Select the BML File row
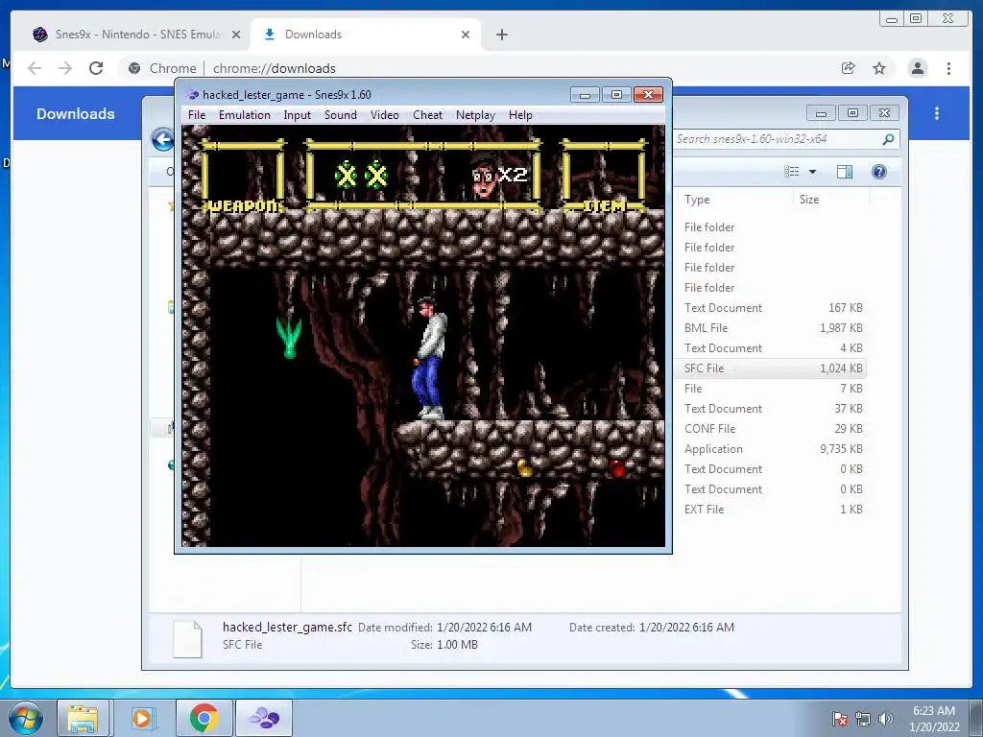This screenshot has height=737, width=983. tap(773, 328)
